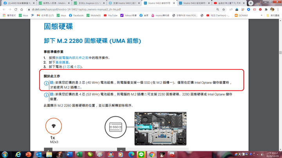This screenshot has width=282, height=158.
Task: Switch to the AMD Facebook tab
Action: click(19, 3)
